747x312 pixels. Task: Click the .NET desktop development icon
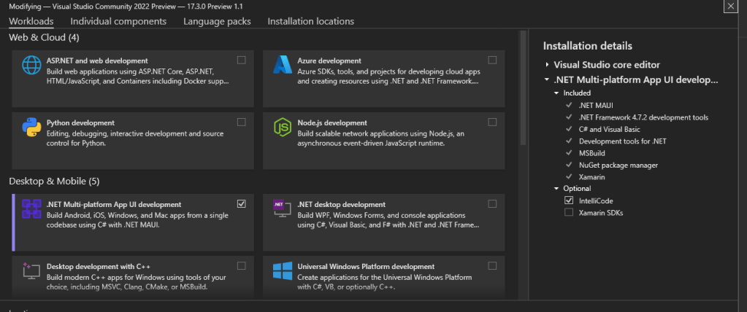click(283, 206)
